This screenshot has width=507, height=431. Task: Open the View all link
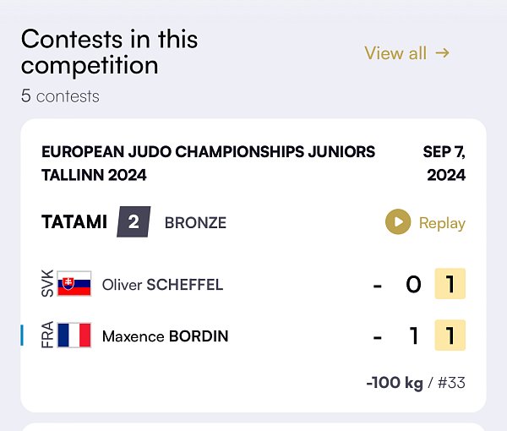tap(406, 53)
